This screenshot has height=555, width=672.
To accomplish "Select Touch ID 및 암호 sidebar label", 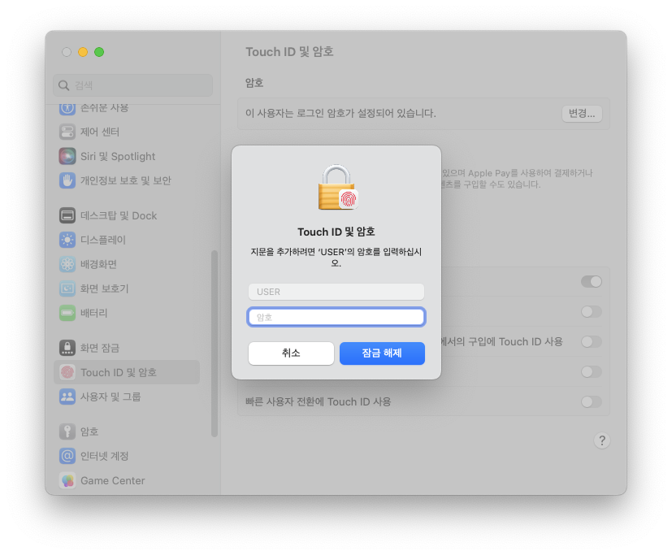I will [119, 372].
